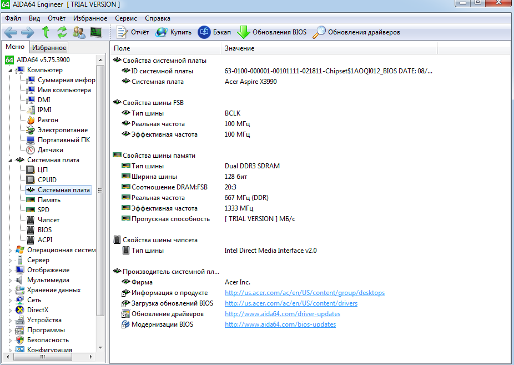Viewport: 514px width, 365px height.
Task: Open the user management people icon
Action: [x=79, y=32]
